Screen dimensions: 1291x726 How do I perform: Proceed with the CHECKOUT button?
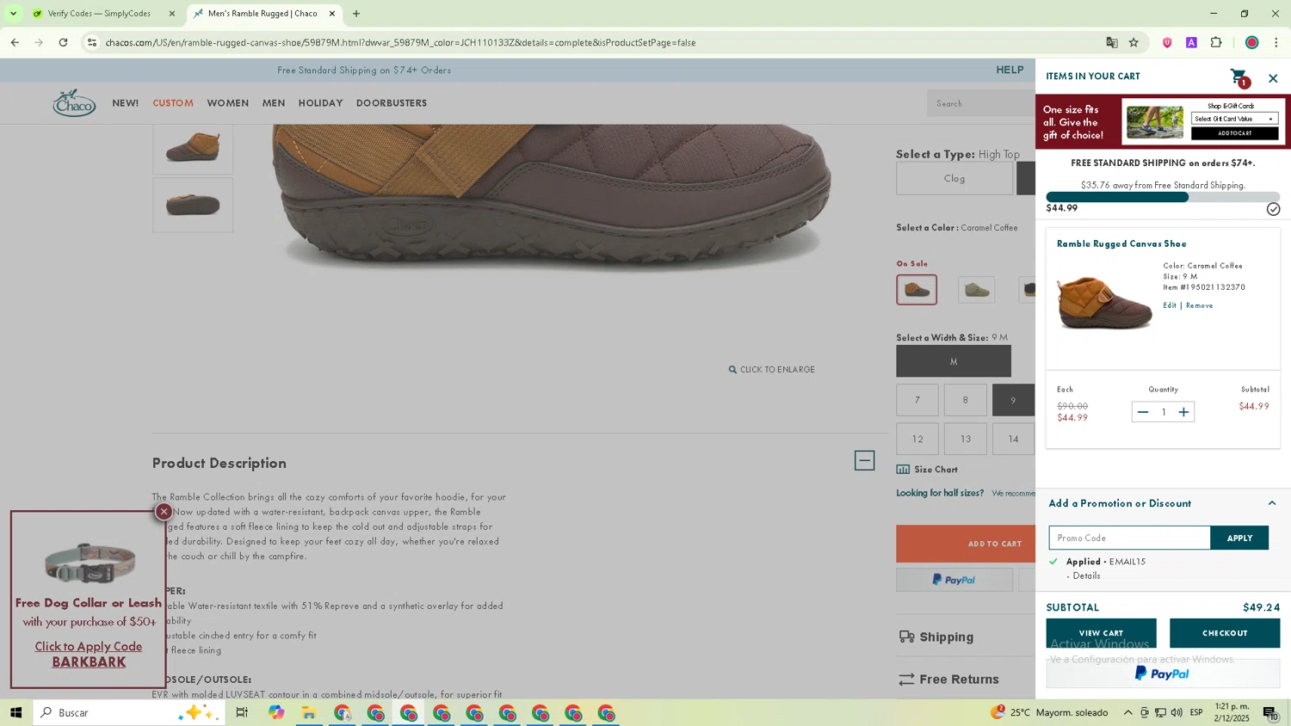[x=1225, y=633]
